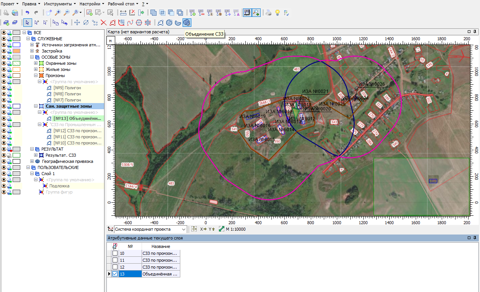Image resolution: width=480 pixels, height=292 pixels.
Task: Click the orange color swatch for Застройка
Action: [16, 51]
